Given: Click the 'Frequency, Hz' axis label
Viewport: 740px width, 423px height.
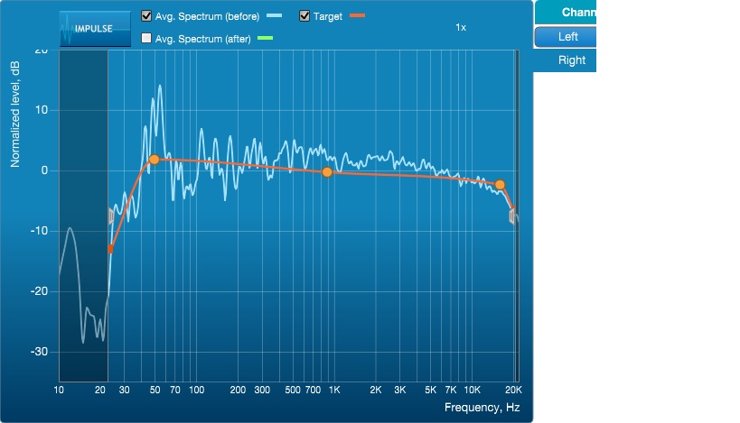Looking at the screenshot, I should click(482, 408).
